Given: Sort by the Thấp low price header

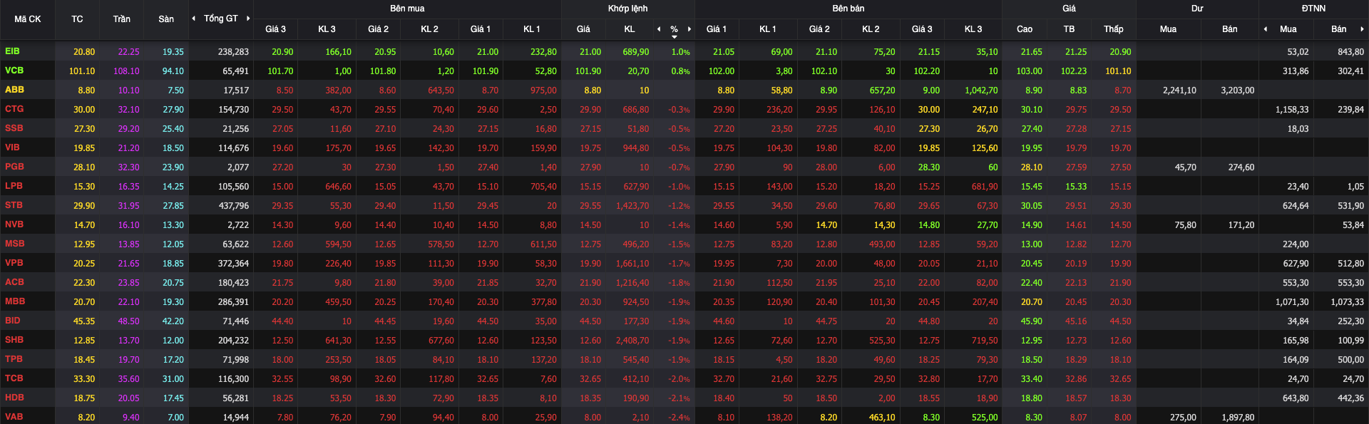Looking at the screenshot, I should click(1114, 29).
